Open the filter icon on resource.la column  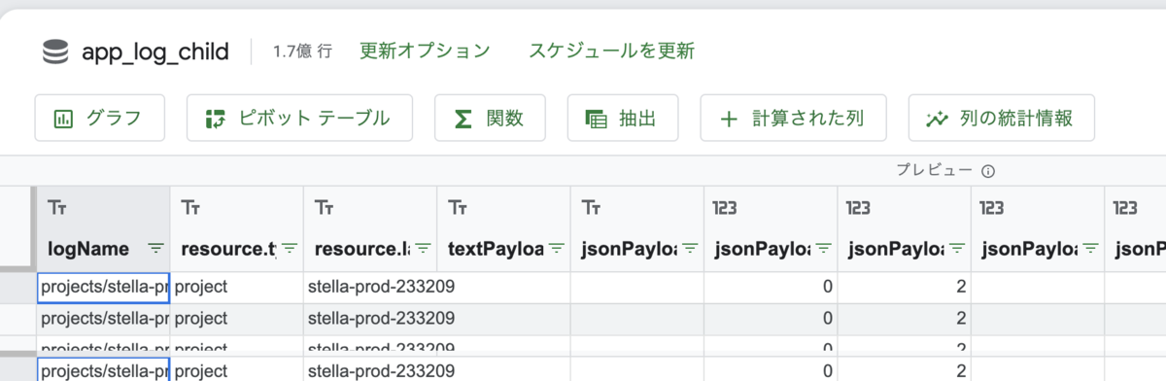pyautogui.click(x=423, y=249)
